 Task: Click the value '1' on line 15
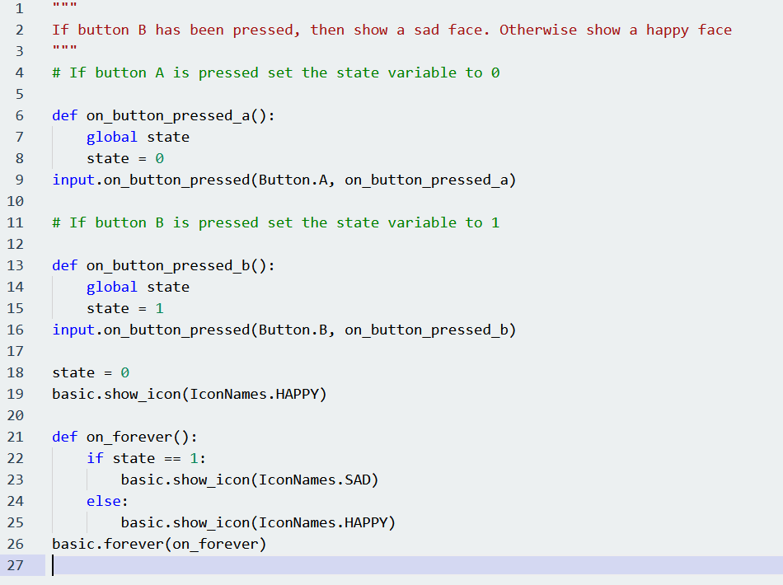point(160,308)
